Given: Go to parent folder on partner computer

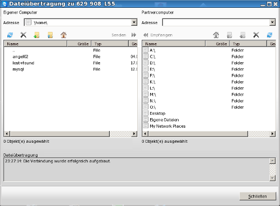Looking at the screenshot, I should click(230, 35).
